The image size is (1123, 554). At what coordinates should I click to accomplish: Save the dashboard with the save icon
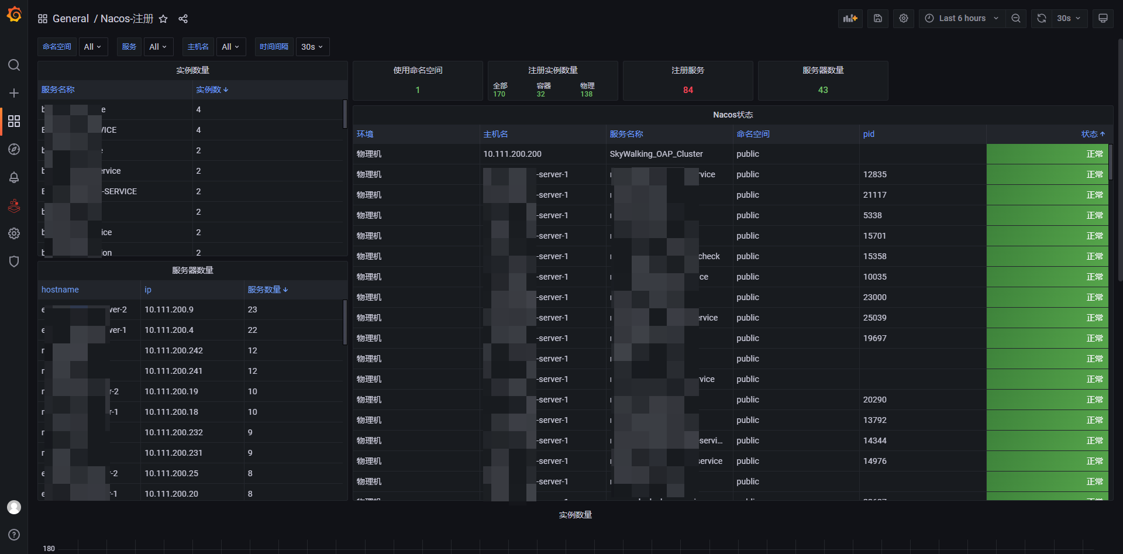tap(878, 18)
